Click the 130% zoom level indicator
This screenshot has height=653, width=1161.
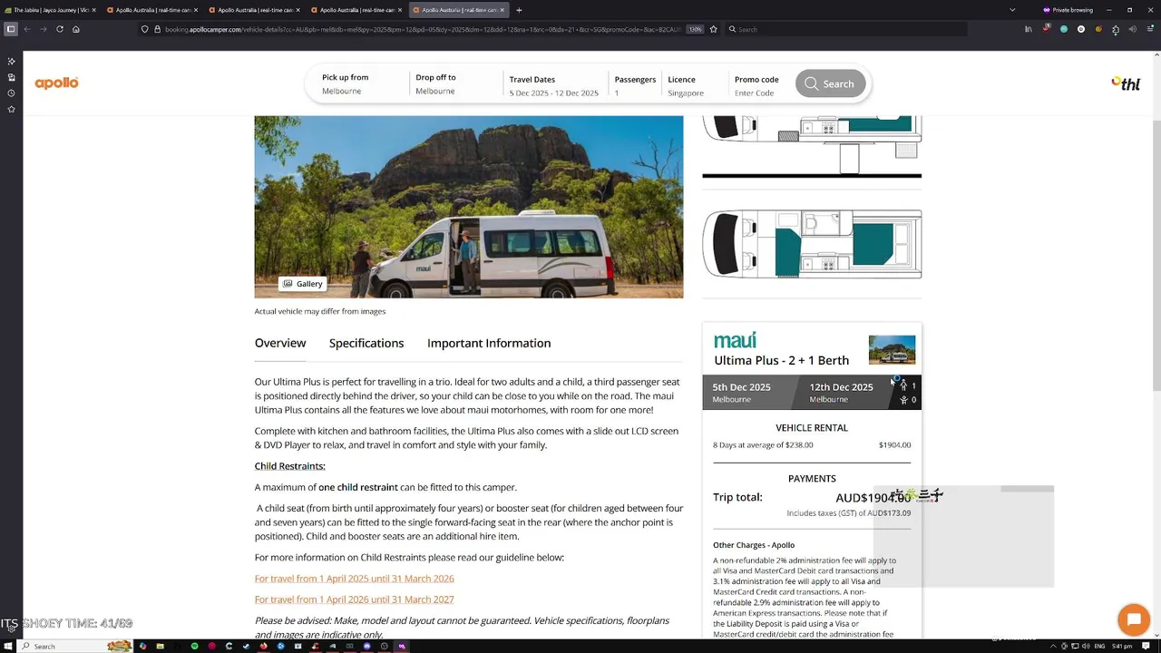point(695,29)
